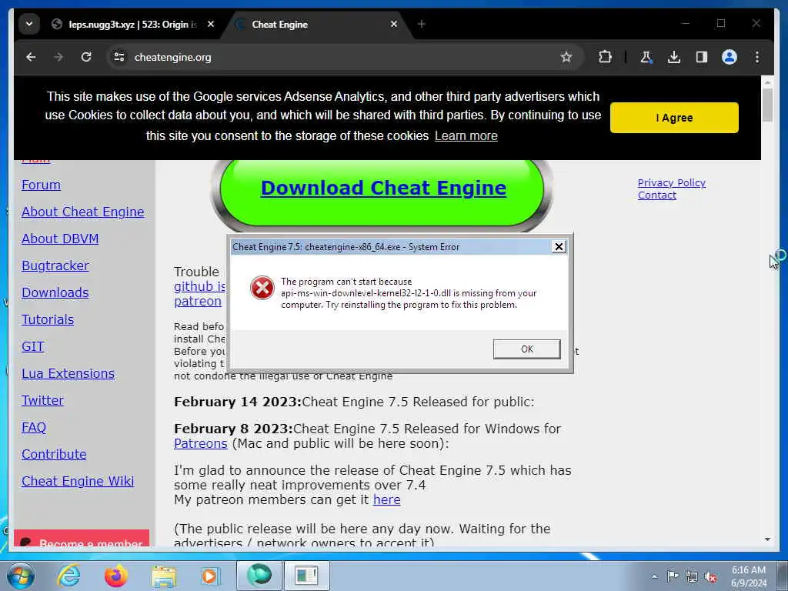Open site information icon in address bar
The width and height of the screenshot is (788, 591).
click(119, 57)
